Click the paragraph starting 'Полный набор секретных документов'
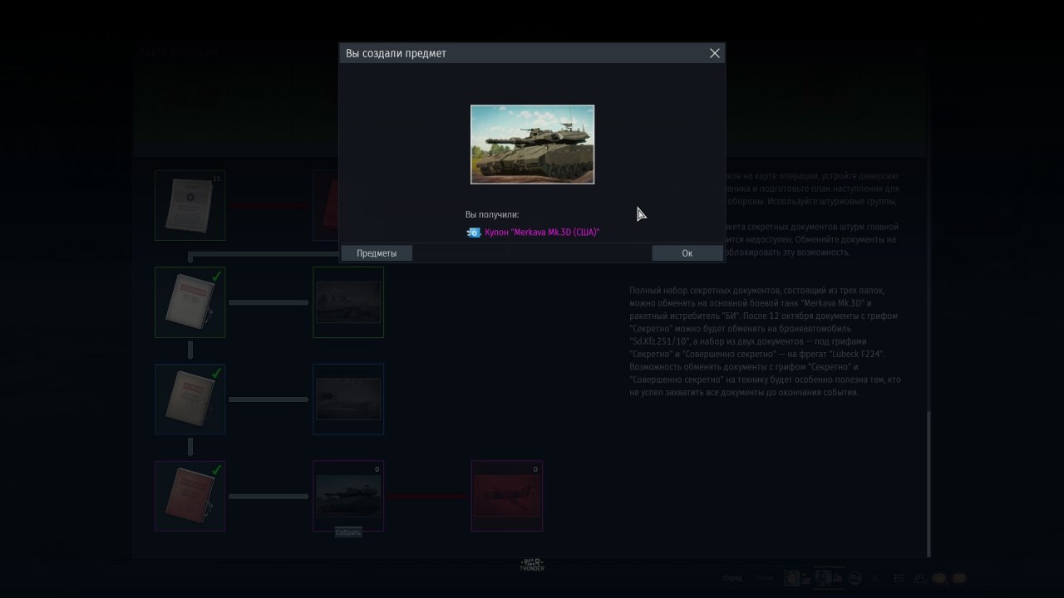The height and width of the screenshot is (598, 1064). (765, 341)
